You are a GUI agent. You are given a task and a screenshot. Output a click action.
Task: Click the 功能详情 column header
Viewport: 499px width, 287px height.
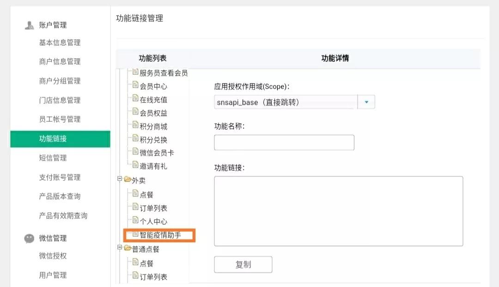click(335, 58)
